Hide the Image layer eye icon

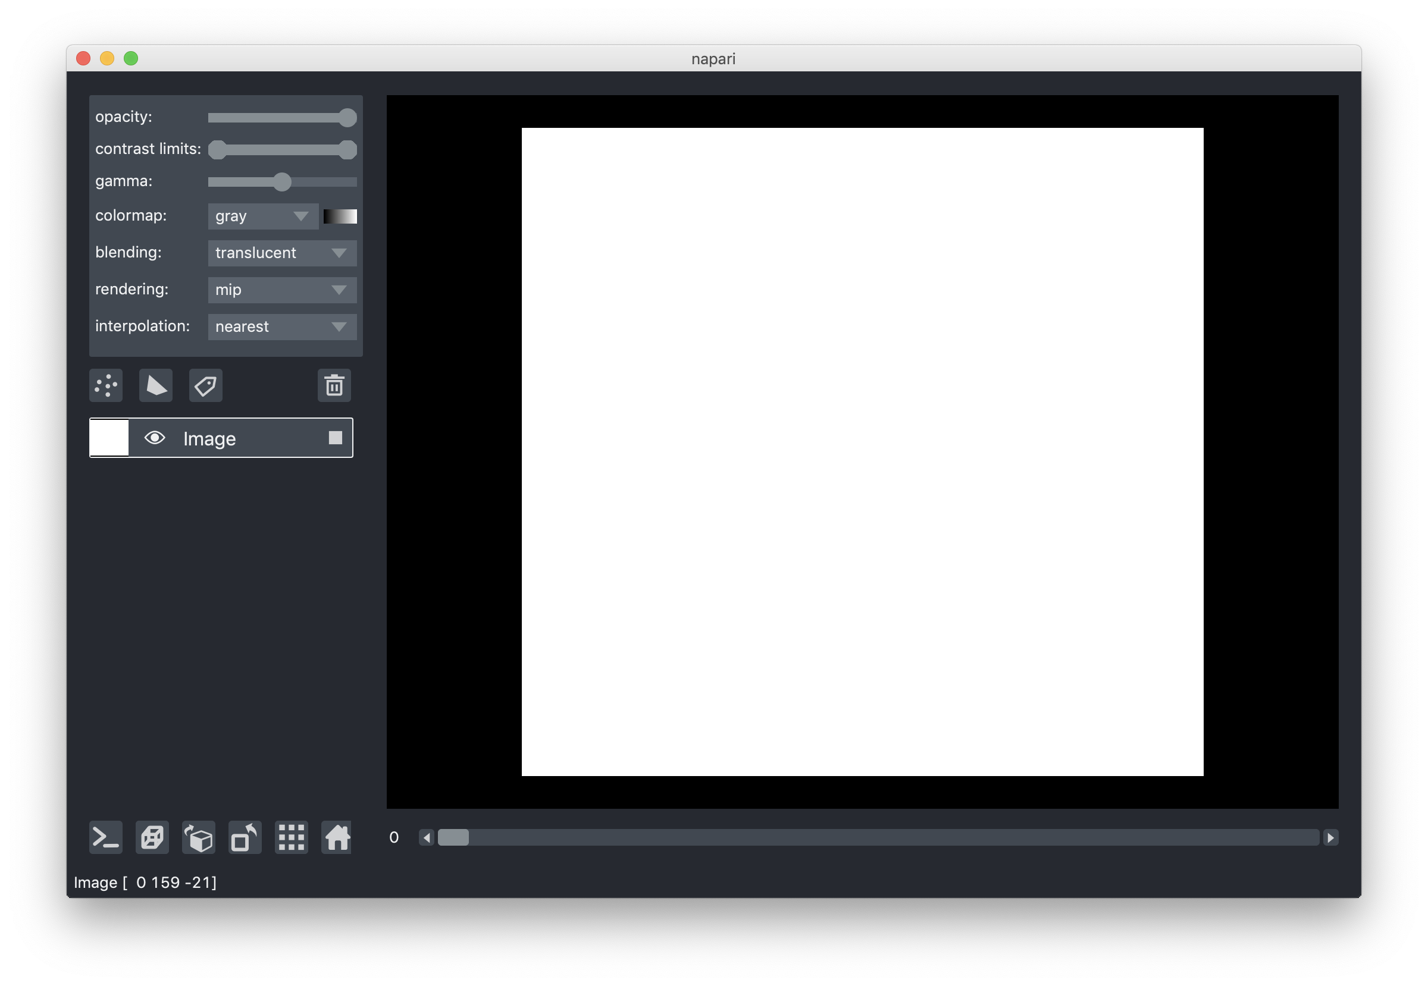point(155,438)
